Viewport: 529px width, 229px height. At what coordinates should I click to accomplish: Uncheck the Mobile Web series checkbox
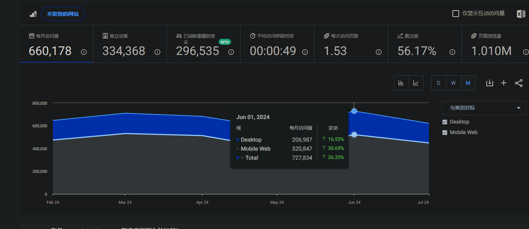pos(445,133)
